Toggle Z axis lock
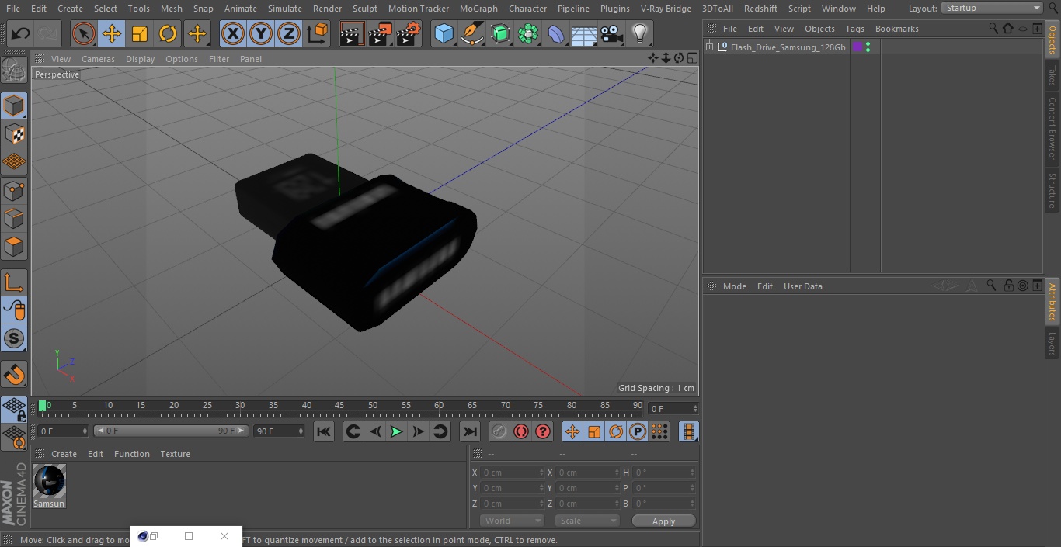The height and width of the screenshot is (547, 1061). pos(289,33)
